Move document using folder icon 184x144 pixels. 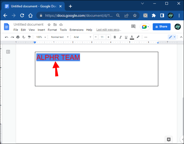pos(55,25)
